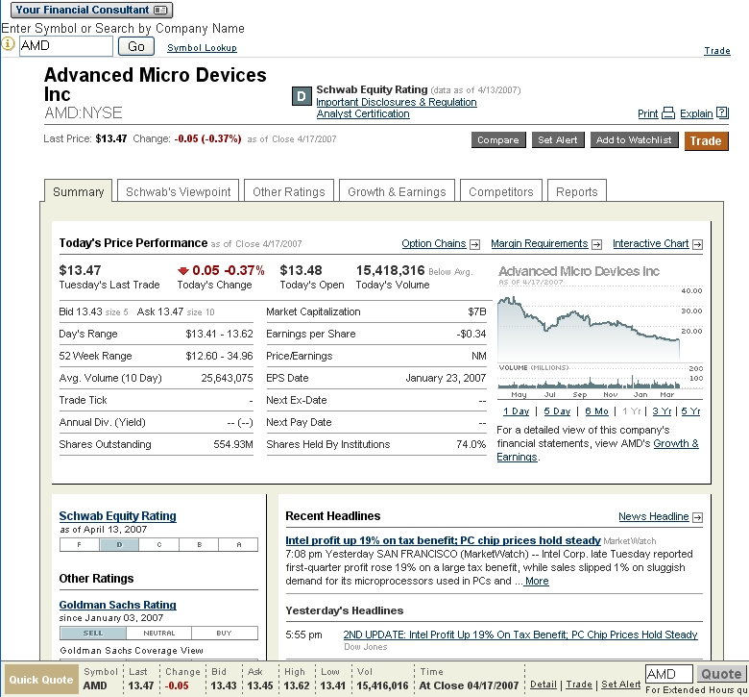Click the Schwab Equity Rating F-to-A scale
The image size is (749, 697).
158,544
